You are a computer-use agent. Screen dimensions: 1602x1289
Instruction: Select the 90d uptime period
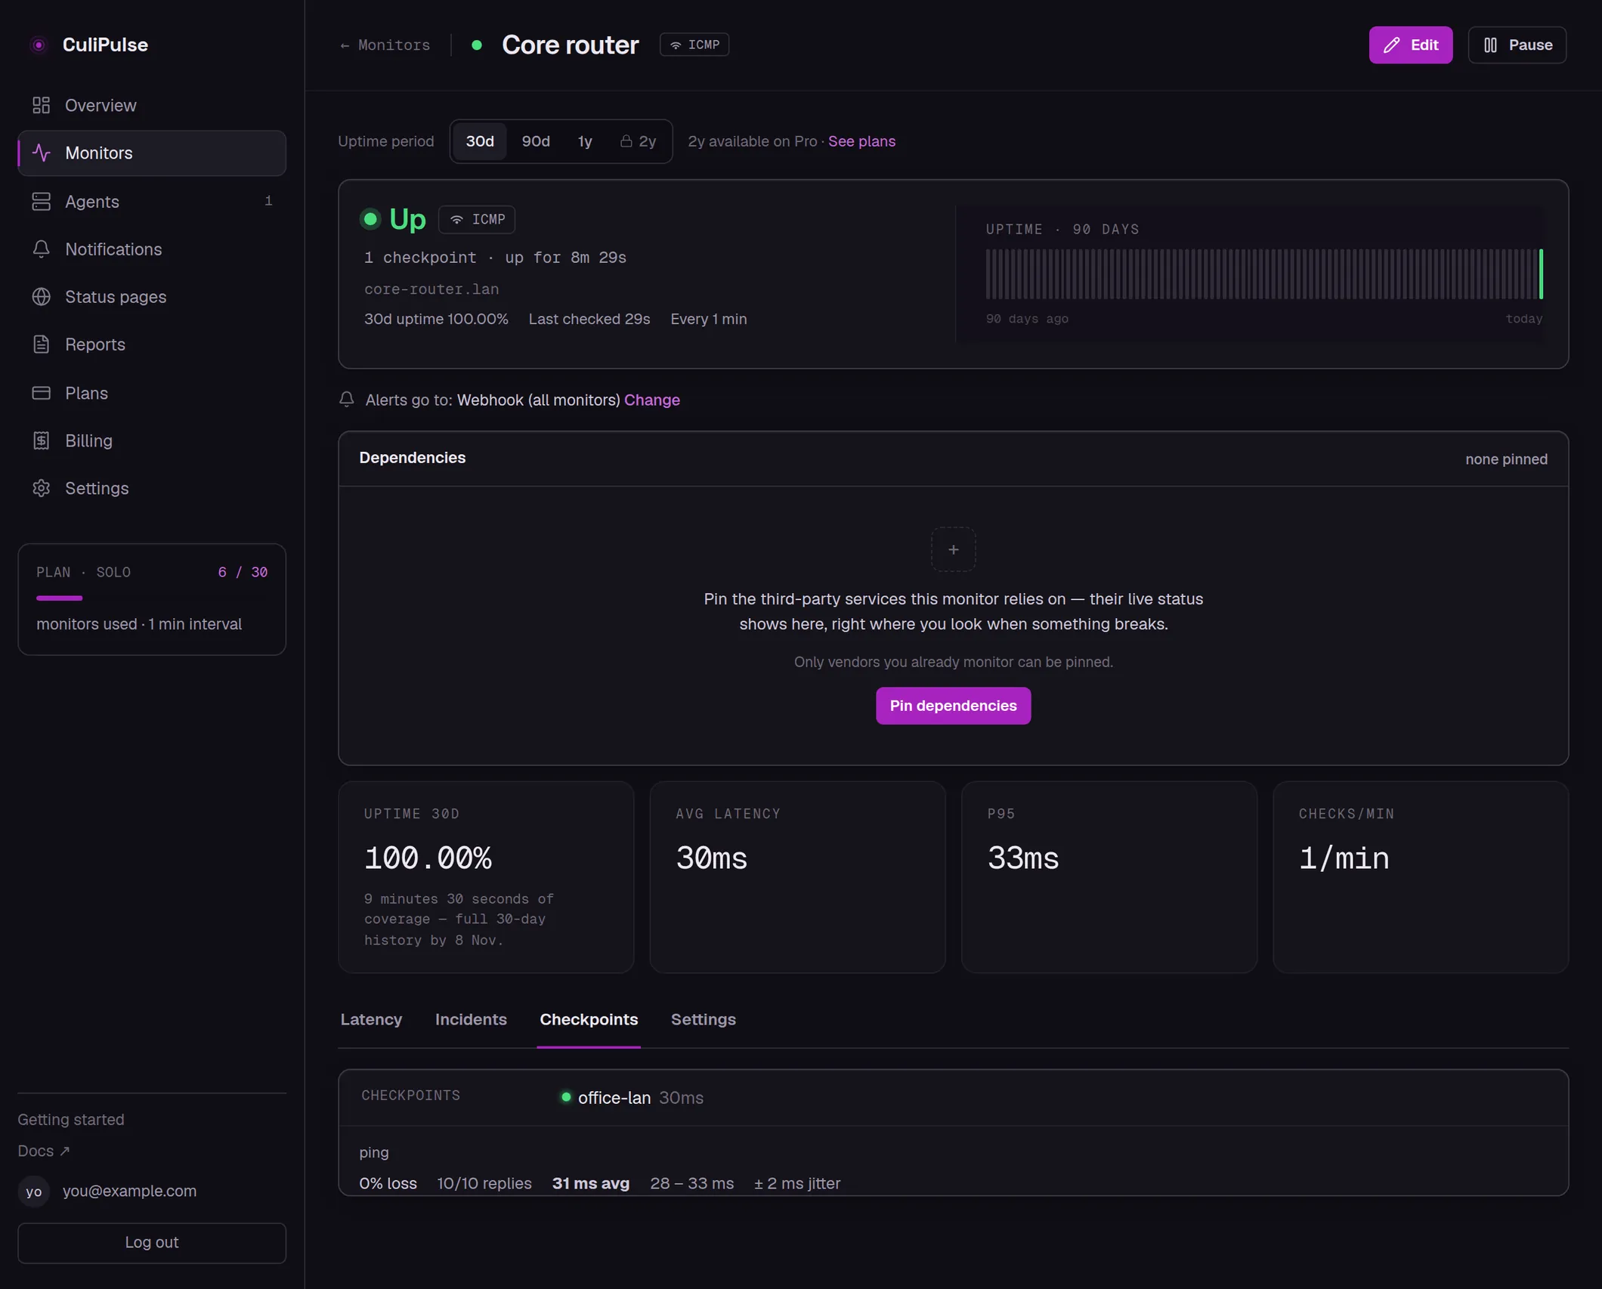(x=536, y=141)
